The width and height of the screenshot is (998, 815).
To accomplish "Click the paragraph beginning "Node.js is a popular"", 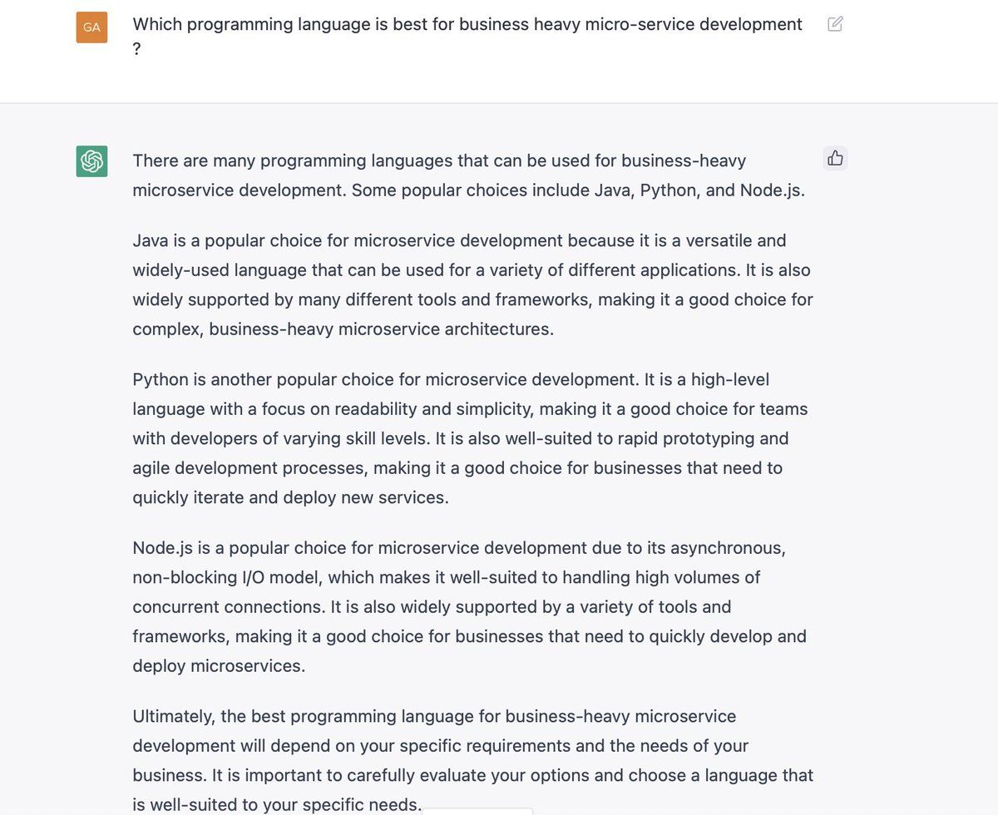I will (x=469, y=607).
